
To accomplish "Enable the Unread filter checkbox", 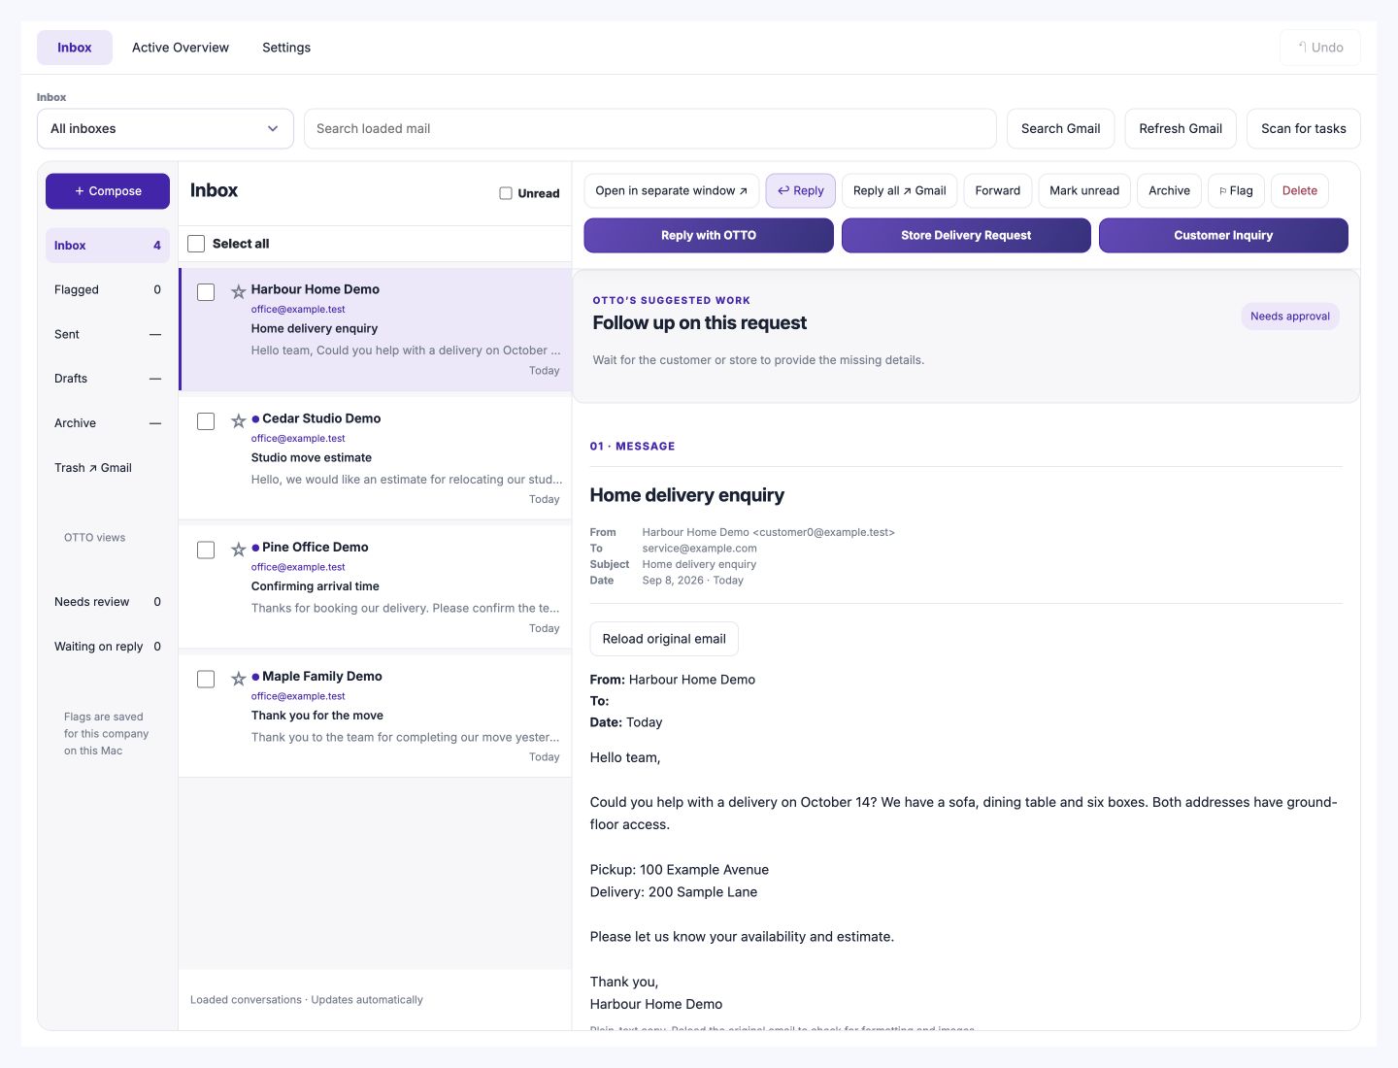I will 506,193.
